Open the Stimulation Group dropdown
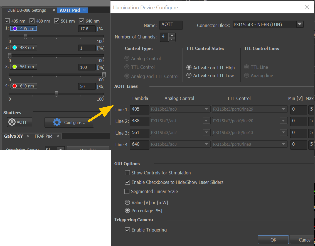The image size is (315, 246). (x=60, y=149)
